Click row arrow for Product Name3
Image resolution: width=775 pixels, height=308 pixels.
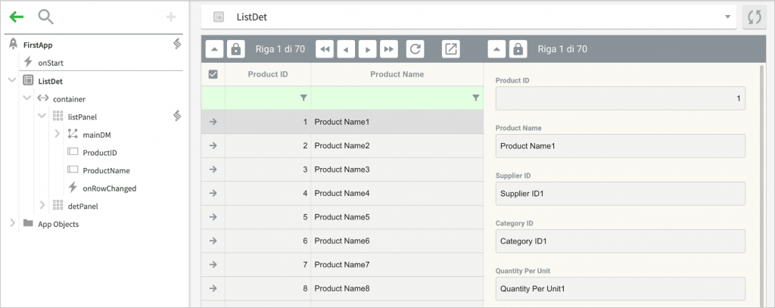tap(213, 169)
